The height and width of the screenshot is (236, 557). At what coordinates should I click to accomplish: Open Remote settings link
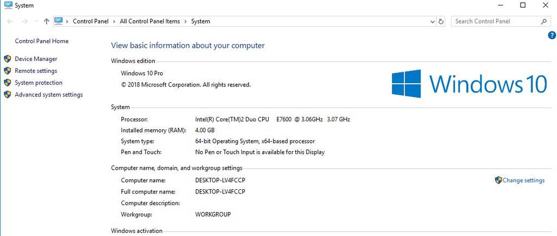point(36,71)
